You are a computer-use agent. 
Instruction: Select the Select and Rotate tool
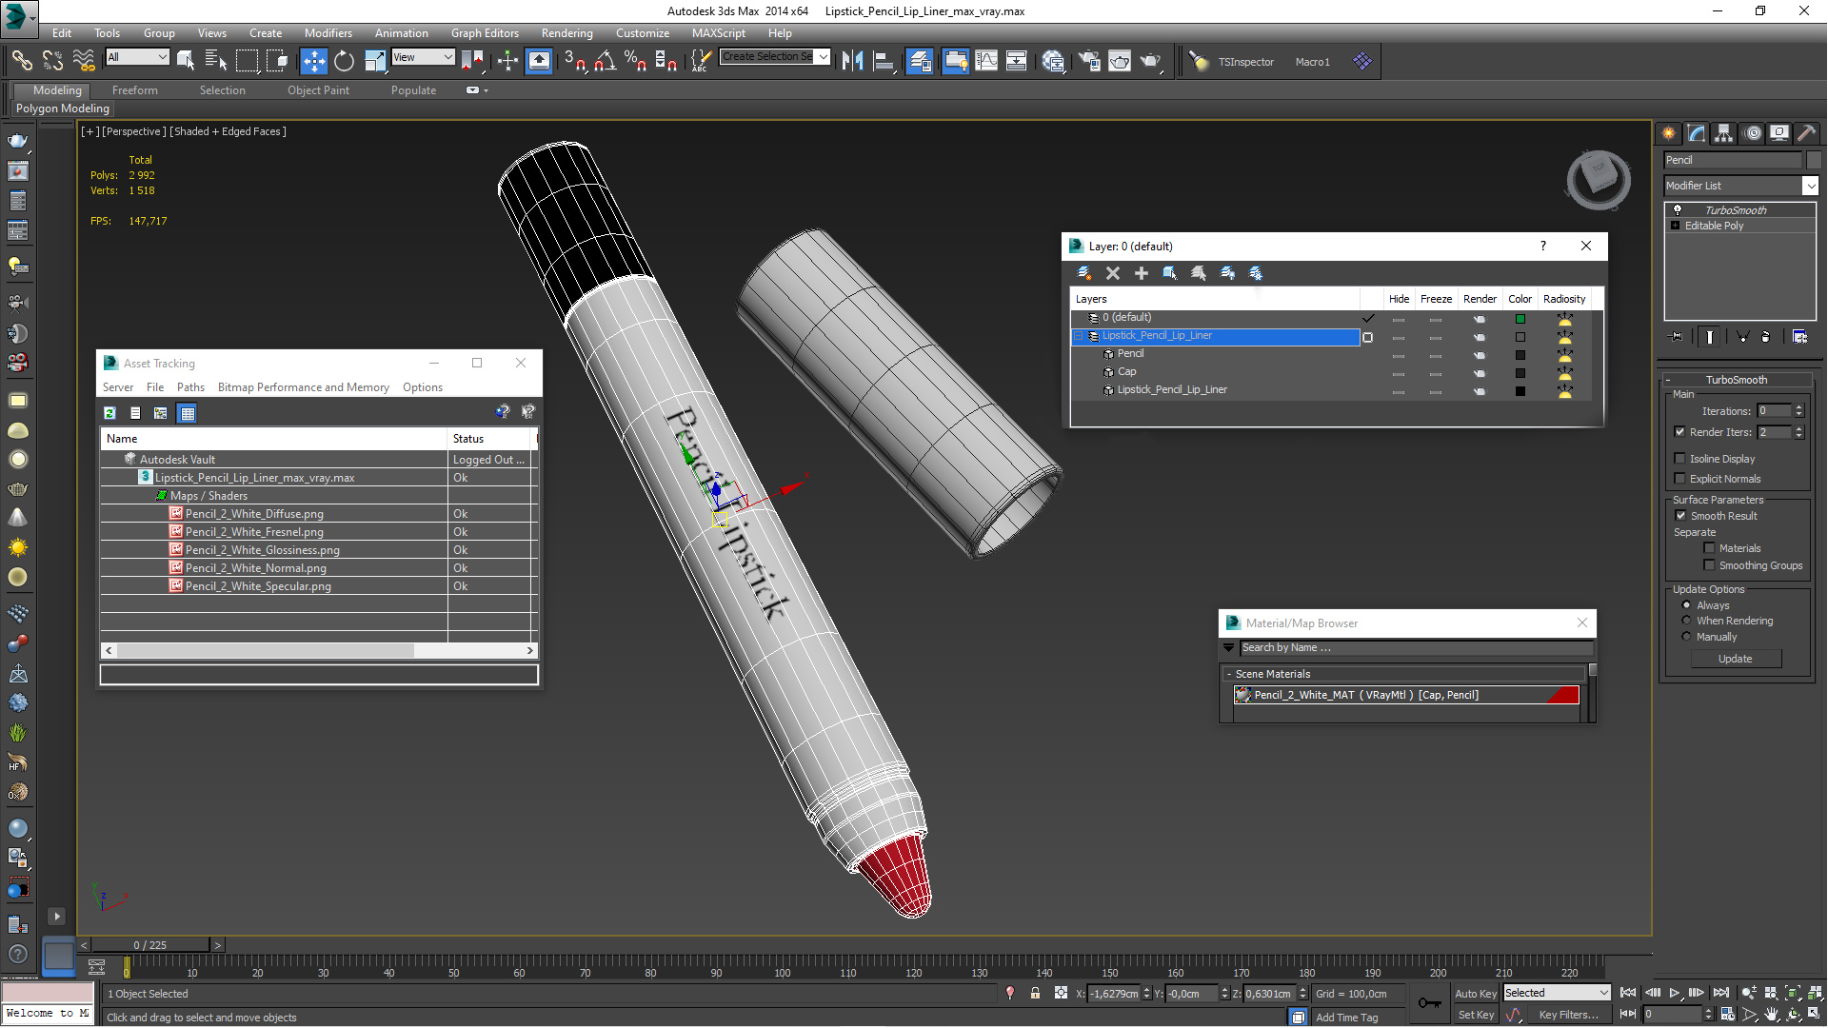click(x=344, y=62)
